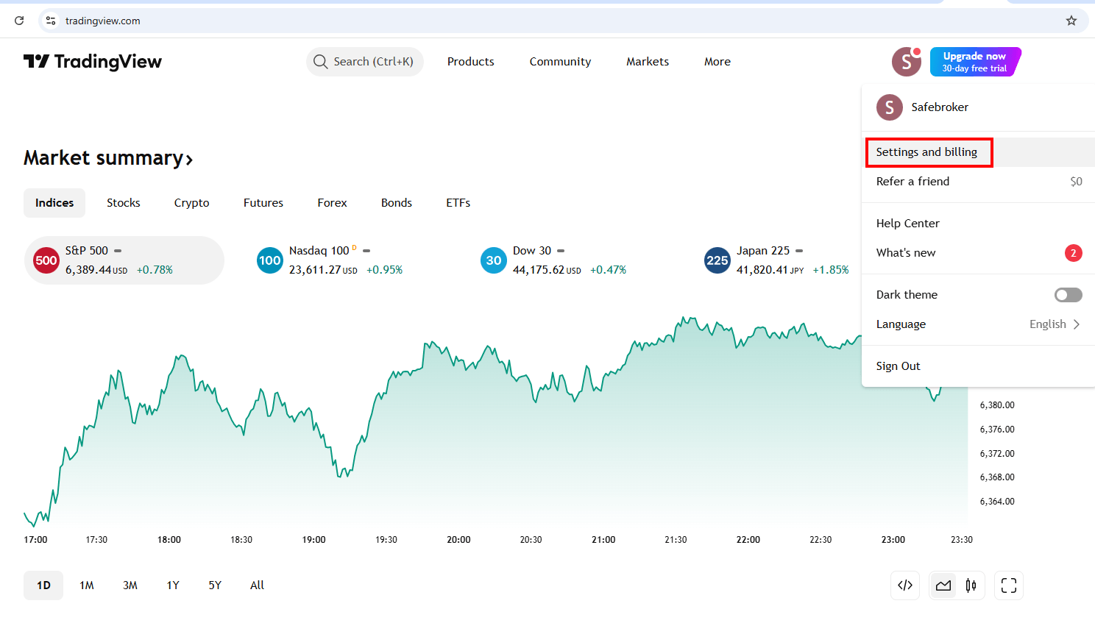Open the Markets menu
Screen dimensions: 1095x634
pyautogui.click(x=648, y=62)
